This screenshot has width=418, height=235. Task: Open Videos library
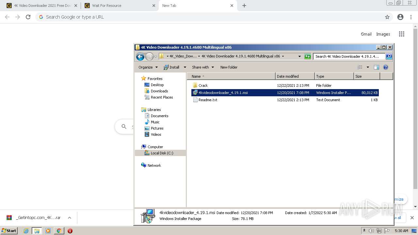coord(156,134)
